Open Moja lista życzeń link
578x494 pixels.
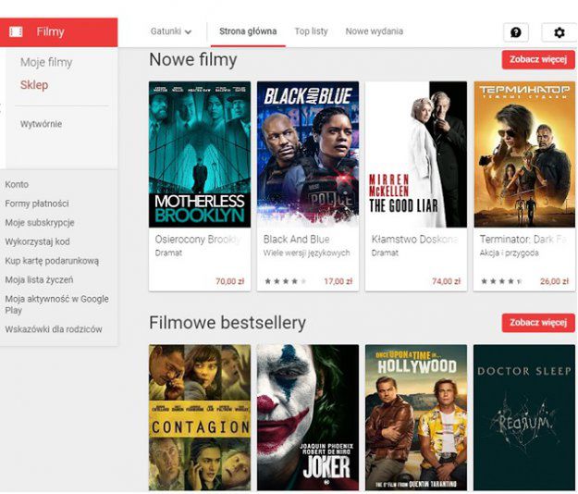coord(39,279)
